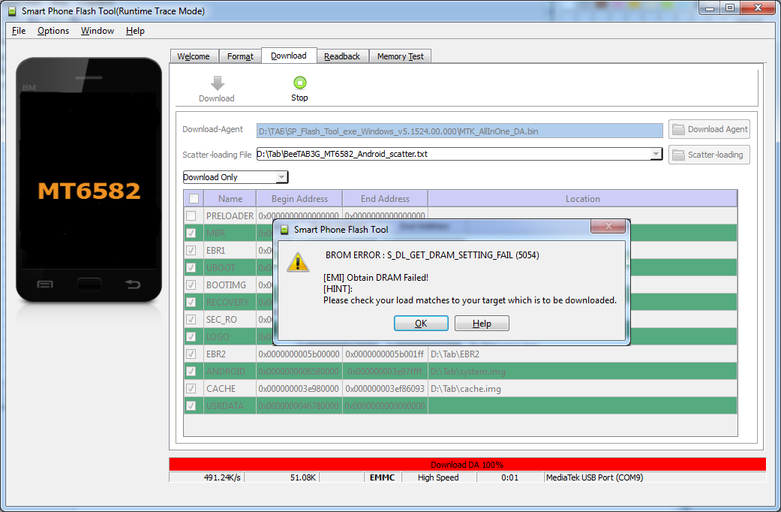
Task: Open the File menu
Action: (x=19, y=31)
